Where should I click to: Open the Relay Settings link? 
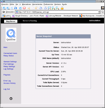click(x=9, y=67)
